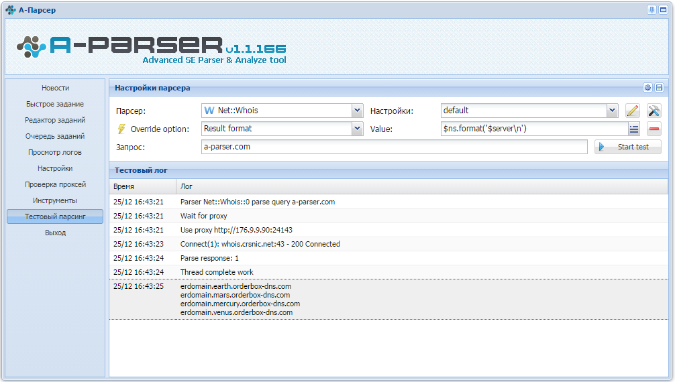
Task: Remove override option with red minus
Action: point(654,129)
